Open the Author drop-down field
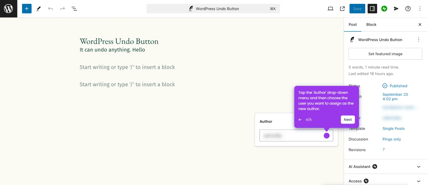 pyautogui.click(x=296, y=136)
